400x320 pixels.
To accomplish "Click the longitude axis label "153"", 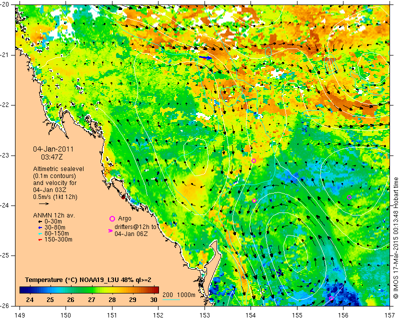I will pyautogui.click(x=205, y=315).
